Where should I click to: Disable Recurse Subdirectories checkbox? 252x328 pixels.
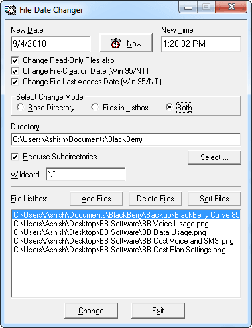point(15,157)
